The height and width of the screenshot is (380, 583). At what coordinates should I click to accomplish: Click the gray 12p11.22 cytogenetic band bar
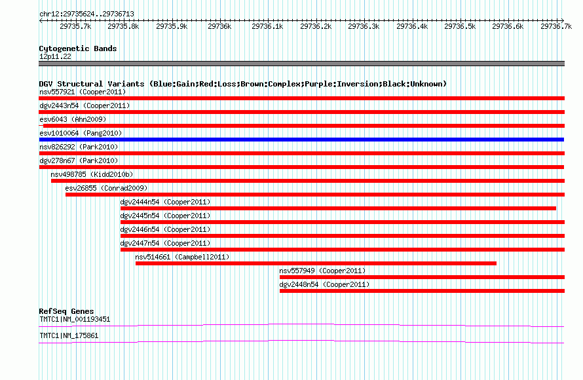pos(301,64)
